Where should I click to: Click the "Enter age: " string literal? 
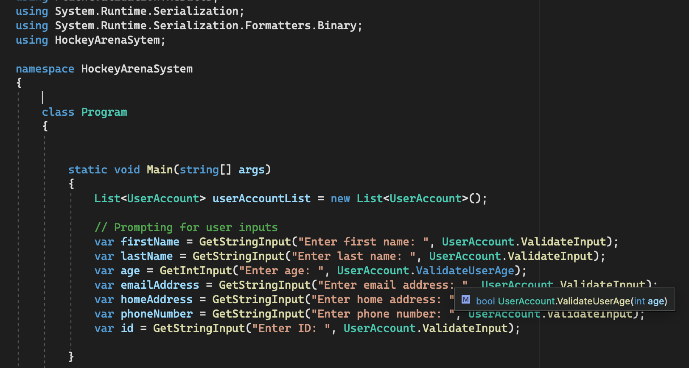(281, 271)
